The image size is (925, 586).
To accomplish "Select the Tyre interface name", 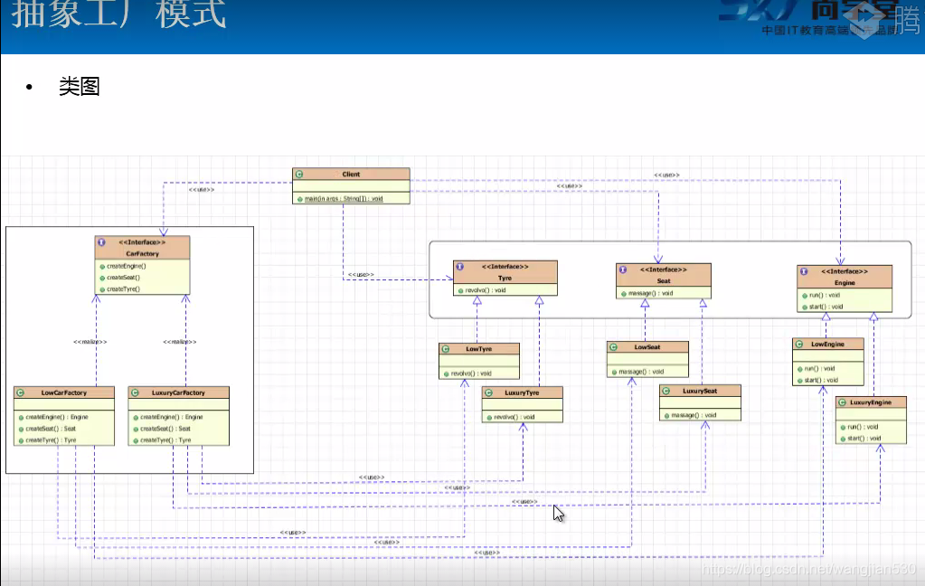I will pyautogui.click(x=505, y=278).
